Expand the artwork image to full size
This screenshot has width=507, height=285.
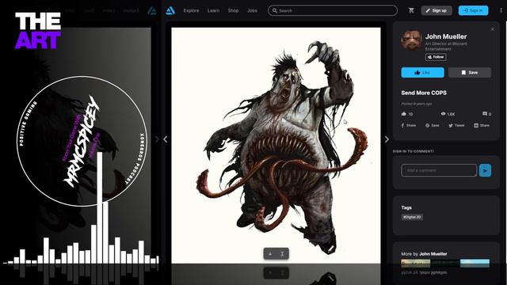click(x=282, y=254)
